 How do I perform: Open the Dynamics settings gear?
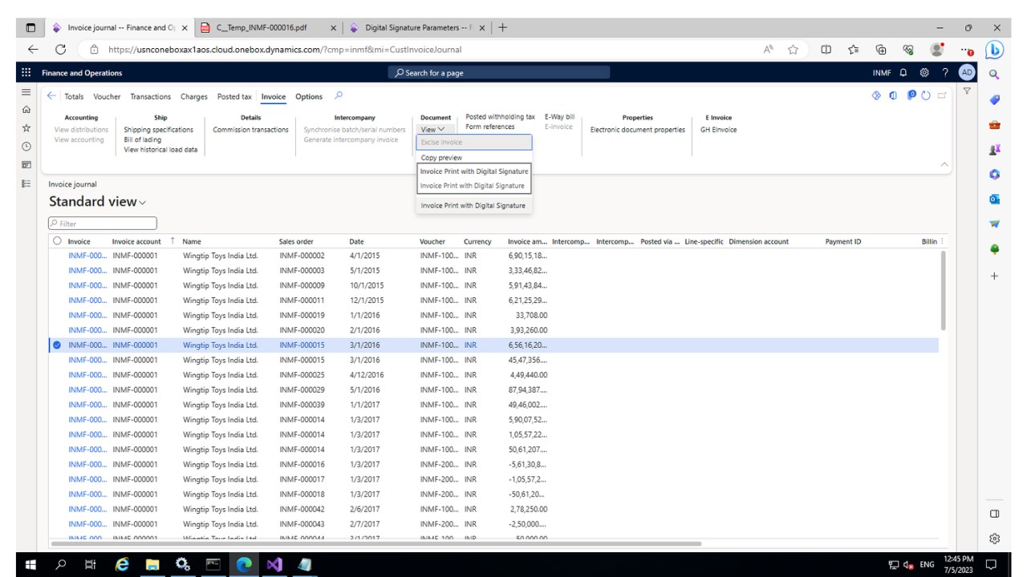click(924, 73)
